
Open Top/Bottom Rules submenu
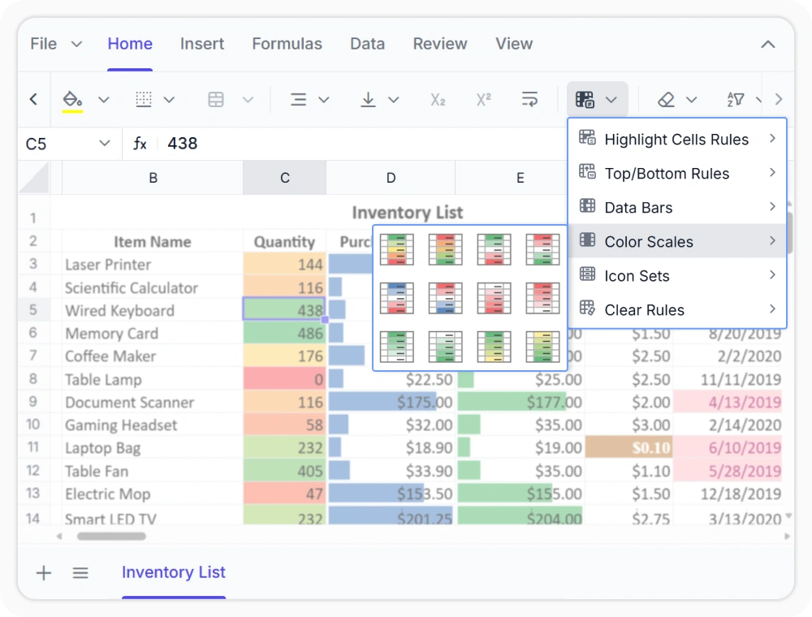point(677,173)
